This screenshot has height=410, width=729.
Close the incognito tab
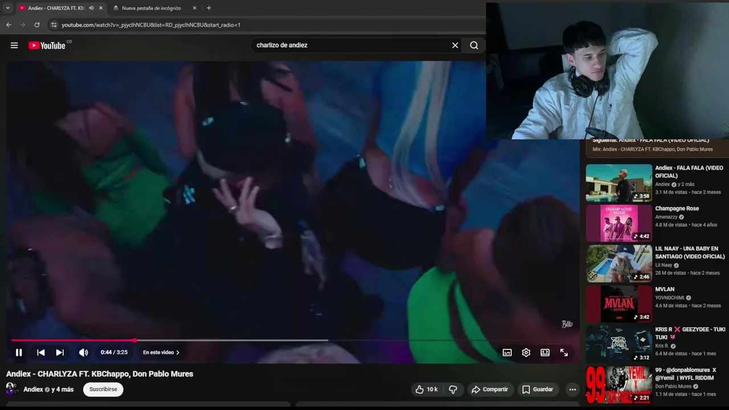(x=194, y=8)
